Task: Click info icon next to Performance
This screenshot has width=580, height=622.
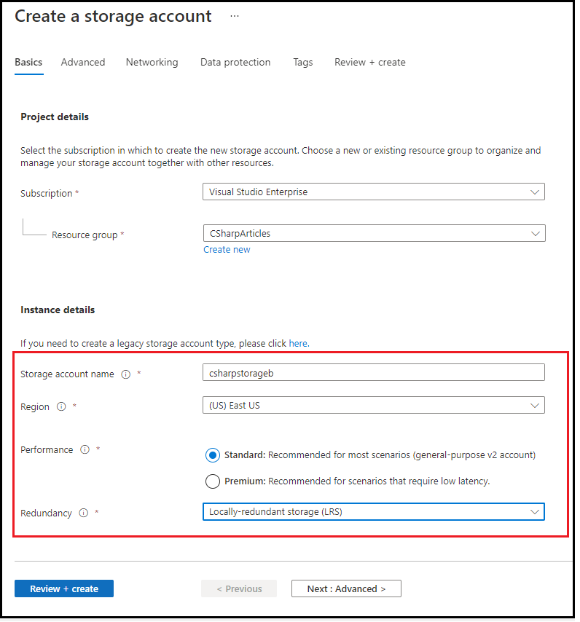Action: (x=85, y=450)
